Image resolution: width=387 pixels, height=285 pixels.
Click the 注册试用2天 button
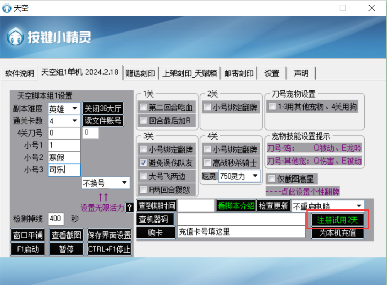(x=337, y=220)
